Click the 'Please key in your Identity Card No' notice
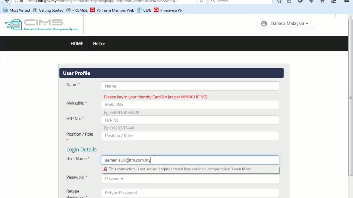 click(156, 97)
